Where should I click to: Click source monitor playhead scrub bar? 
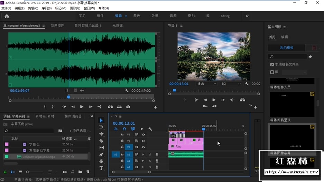pos(82,97)
